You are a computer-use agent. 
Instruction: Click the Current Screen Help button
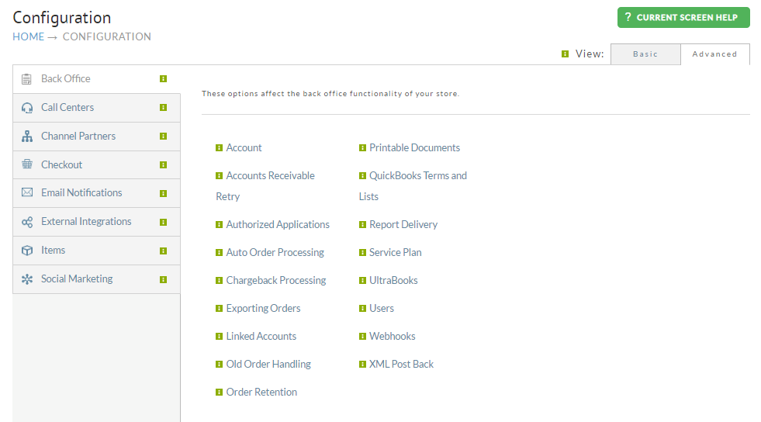(x=683, y=18)
